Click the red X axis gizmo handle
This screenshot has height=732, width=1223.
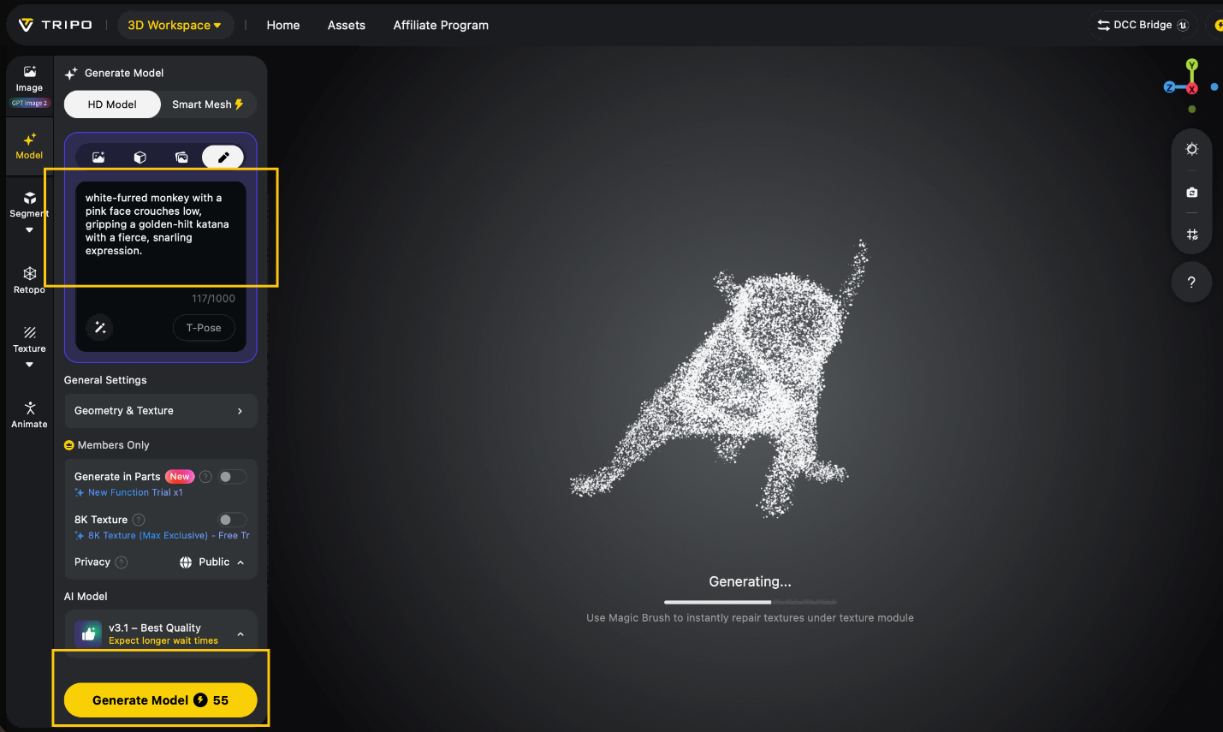[1191, 88]
